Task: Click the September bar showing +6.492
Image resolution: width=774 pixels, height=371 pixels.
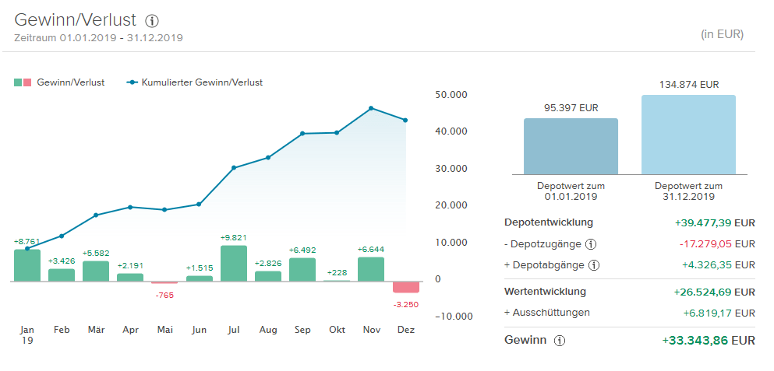Action: (302, 270)
